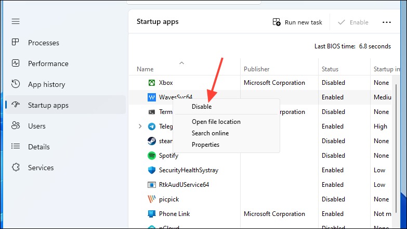This screenshot has height=229, width=407.
Task: Select the Spotify row name
Action: pos(168,156)
